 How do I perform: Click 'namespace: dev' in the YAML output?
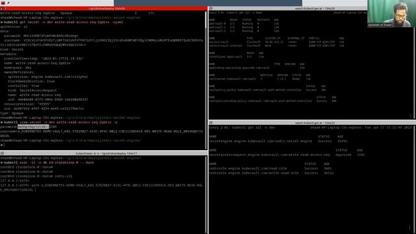18,68
